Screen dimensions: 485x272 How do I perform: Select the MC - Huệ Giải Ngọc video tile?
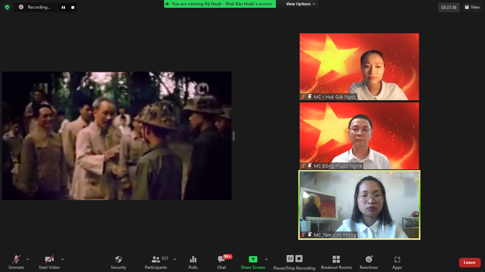coord(359,66)
